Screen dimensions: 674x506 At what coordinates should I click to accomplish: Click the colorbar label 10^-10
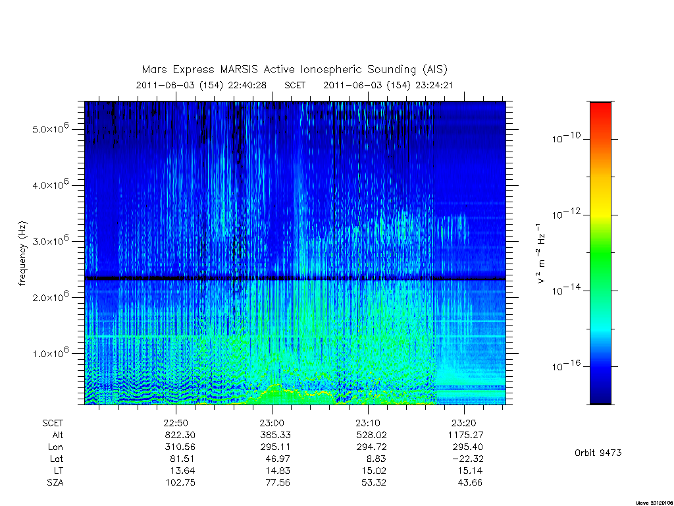(566, 138)
